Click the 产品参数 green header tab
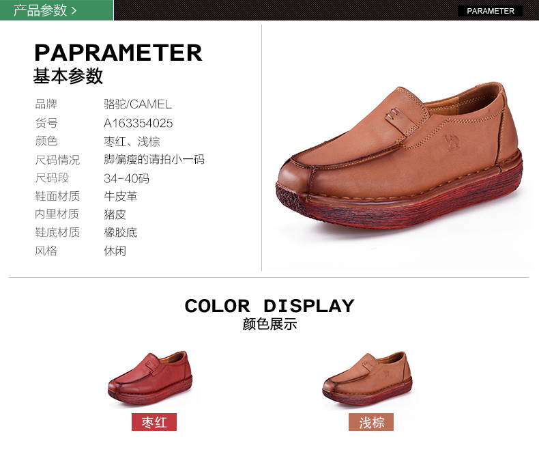 [x=57, y=10]
